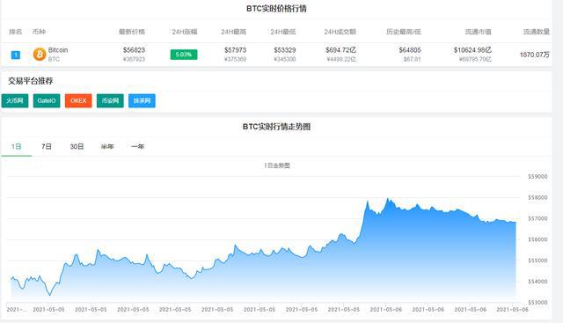
Task: Open the 火币网 exchange button
Action: [x=15, y=100]
